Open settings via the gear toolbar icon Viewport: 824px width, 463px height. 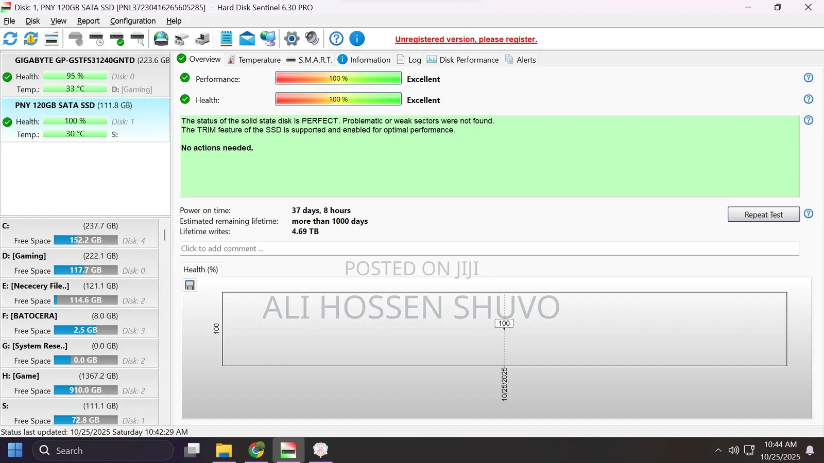pyautogui.click(x=291, y=39)
